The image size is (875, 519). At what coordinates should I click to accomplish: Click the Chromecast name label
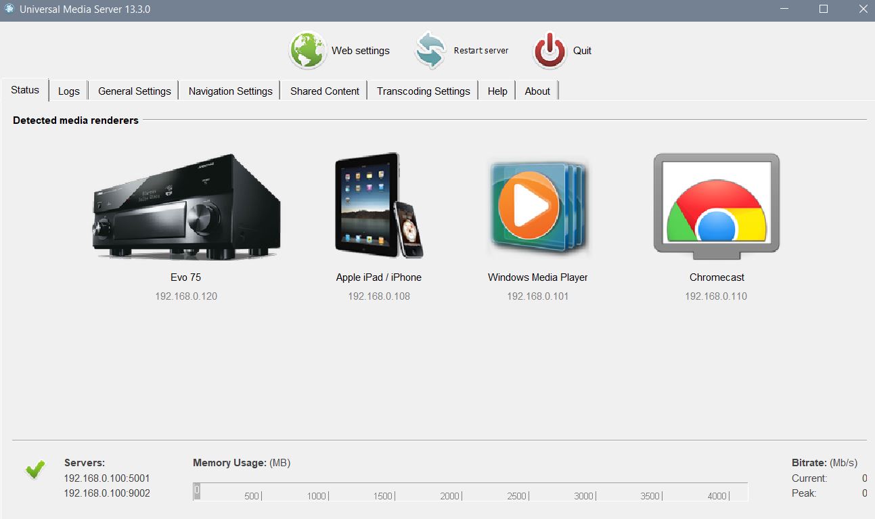tap(717, 277)
